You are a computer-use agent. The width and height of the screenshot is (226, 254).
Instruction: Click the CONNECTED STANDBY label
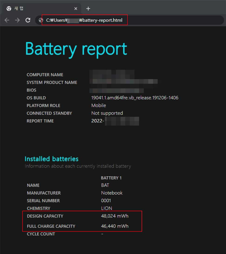tap(49, 113)
